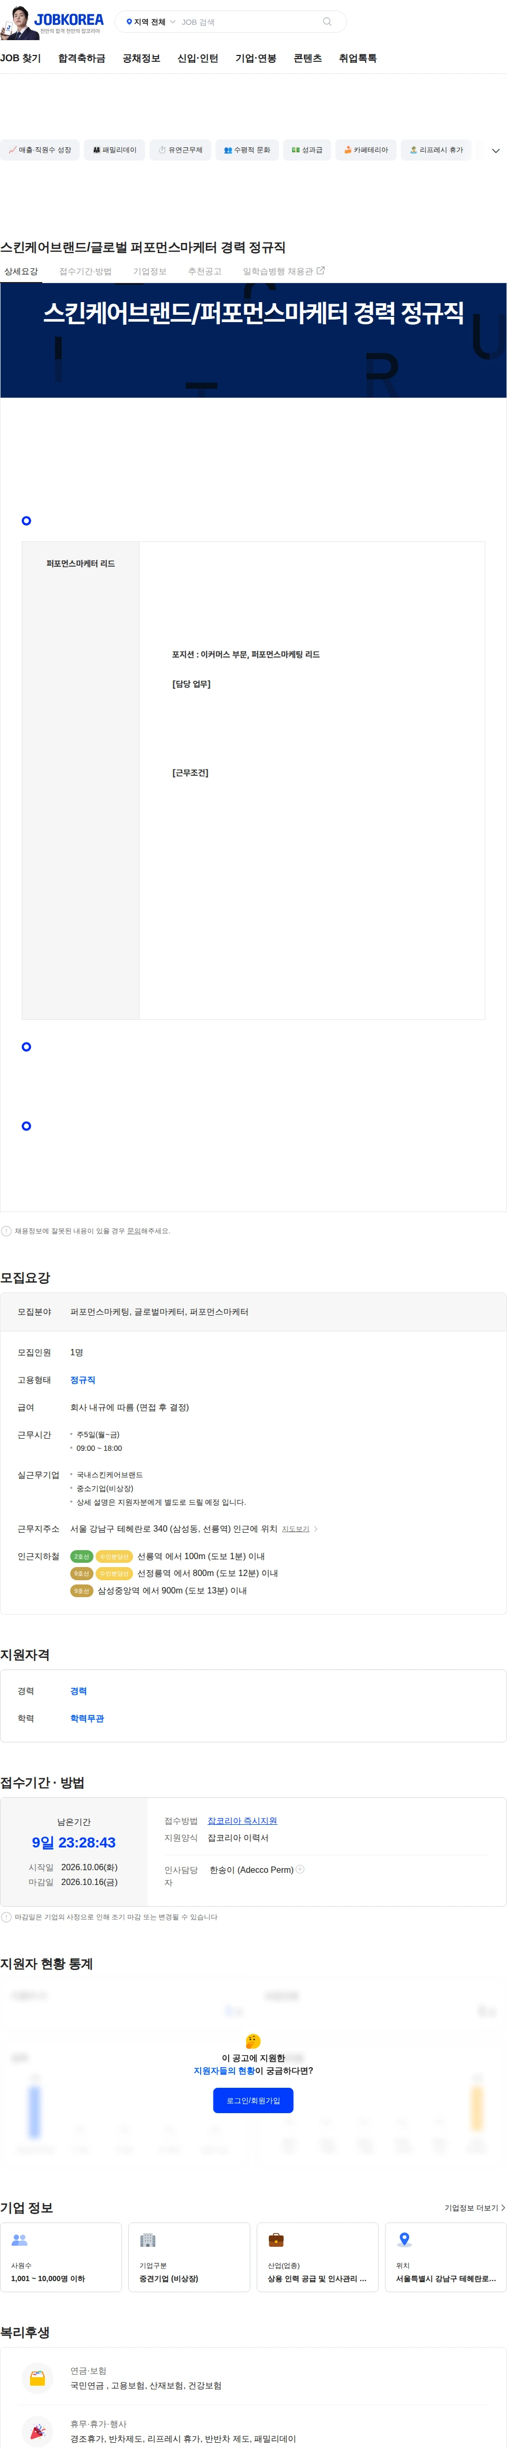This screenshot has width=507, height=2448.
Task: Click the 정규직 employment type link
Action: coord(82,1380)
